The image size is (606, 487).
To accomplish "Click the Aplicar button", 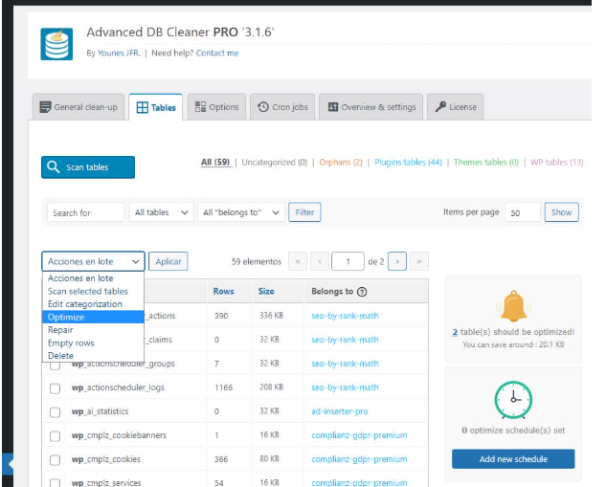I will 168,261.
